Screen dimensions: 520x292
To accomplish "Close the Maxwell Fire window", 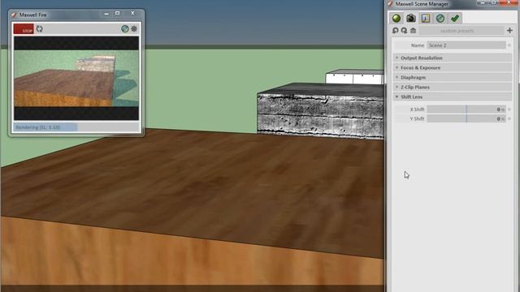I will (132, 13).
